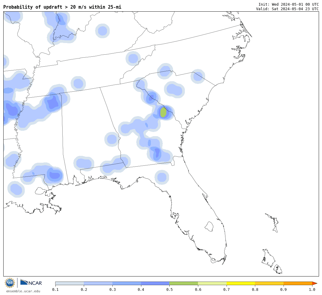Image resolution: width=322 pixels, height=295 pixels.
Task: Select the 0.9–1.0 orange legend swatch
Action: 298,283
